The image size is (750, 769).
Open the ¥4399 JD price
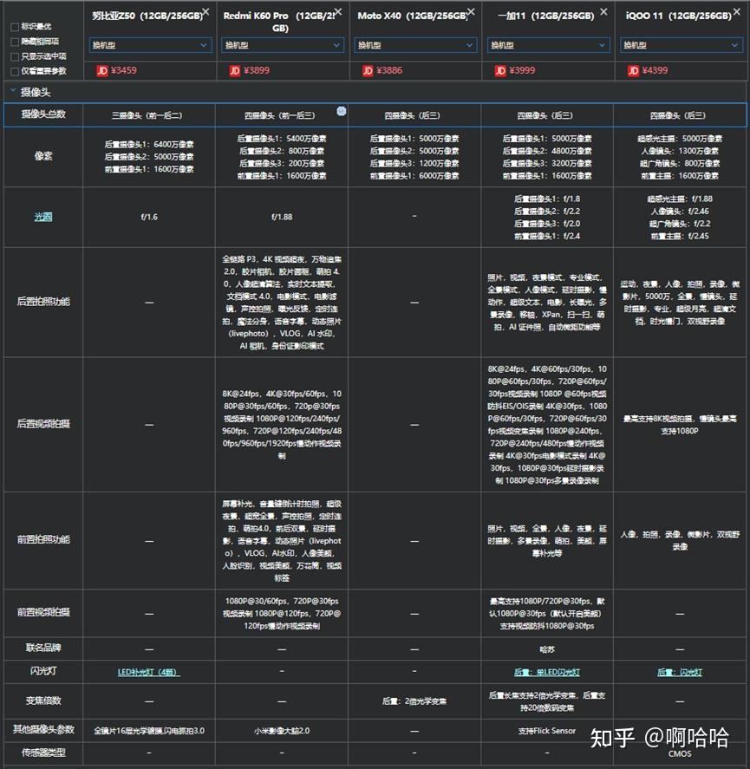(x=655, y=70)
